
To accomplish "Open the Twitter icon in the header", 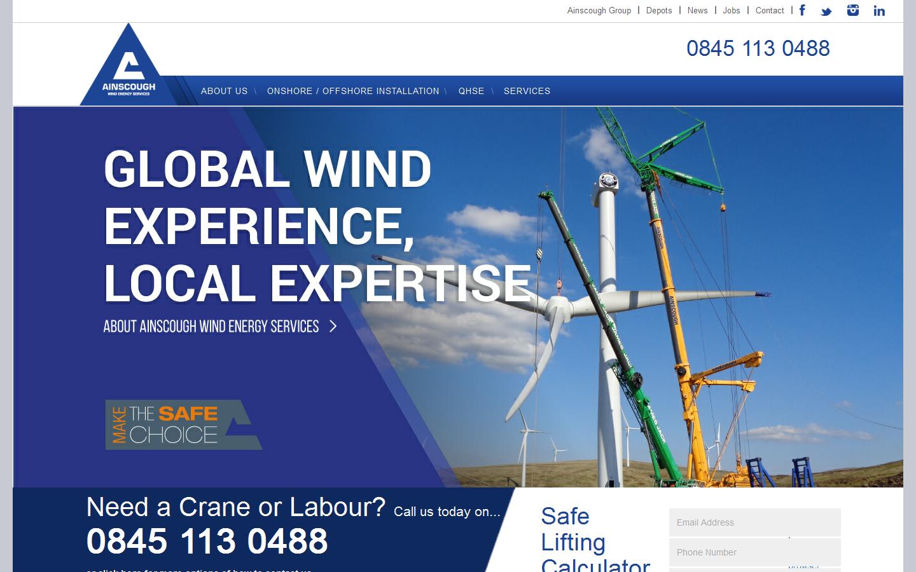I will 826,11.
